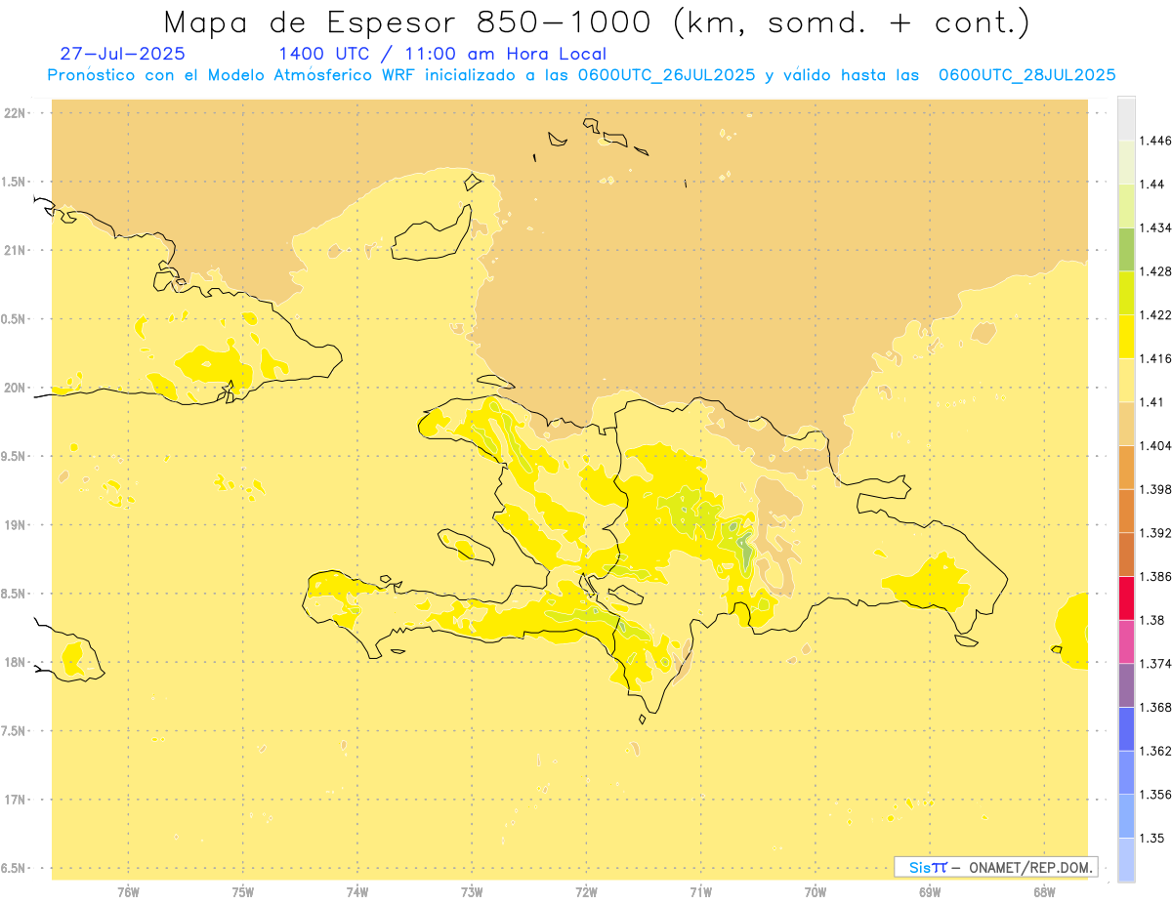Screen dimensions: 1172x905
Task: Click the latitude label 22N
Action: tap(15, 113)
